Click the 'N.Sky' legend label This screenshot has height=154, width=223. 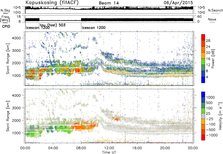tap(5, 10)
